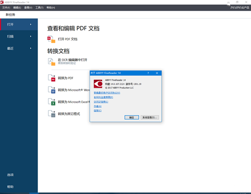Viewport: 251px width, 194px height.
Task: Click the 在 OCR 编辑器中打开 document icon
Action: coord(51,62)
